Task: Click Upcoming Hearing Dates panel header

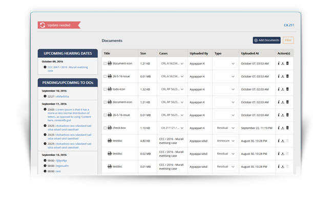Action: [x=68, y=53]
